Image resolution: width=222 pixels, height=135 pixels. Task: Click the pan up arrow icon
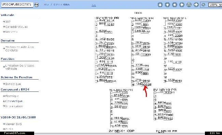coord(160,5)
